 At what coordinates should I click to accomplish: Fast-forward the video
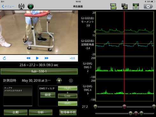[x=46, y=58]
